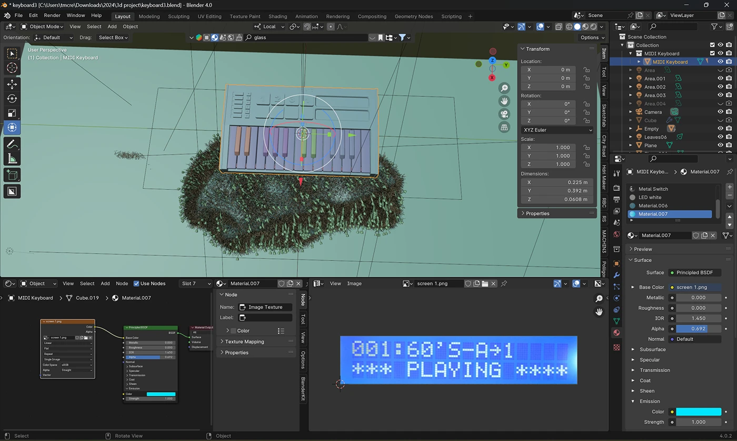Open the Drag Select Box selector
The height and width of the screenshot is (441, 737).
pos(113,37)
